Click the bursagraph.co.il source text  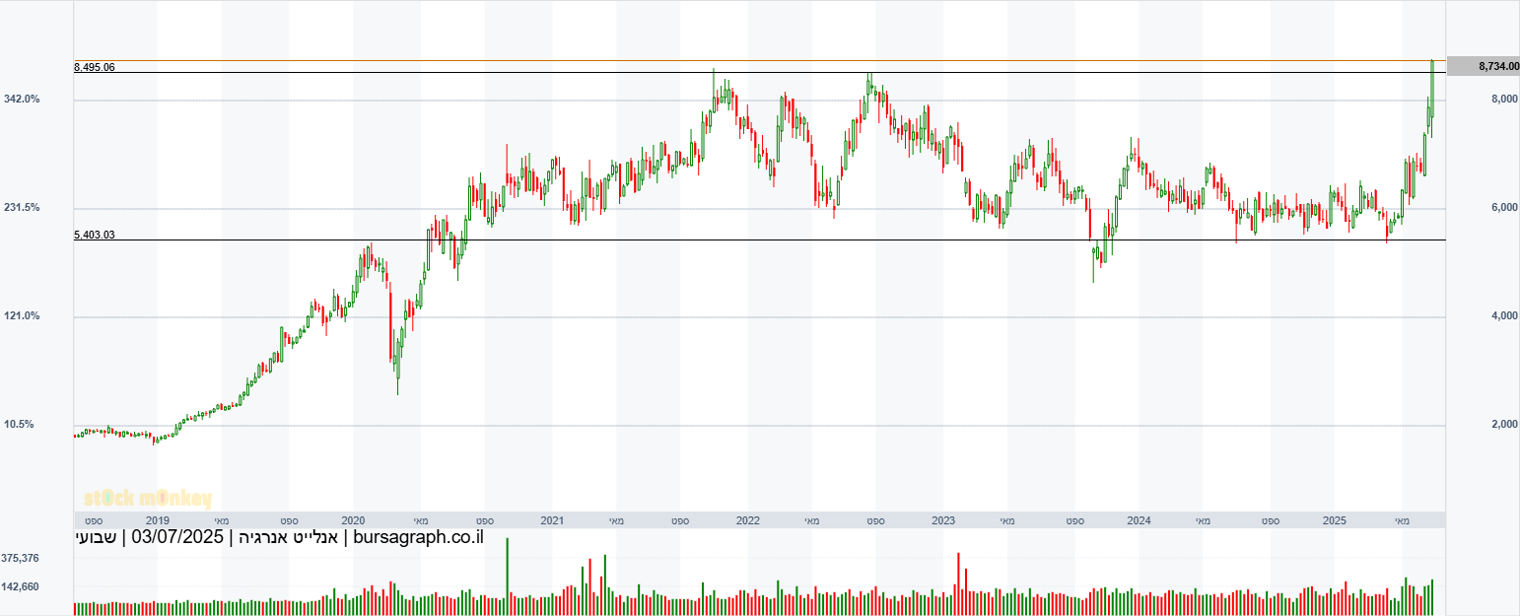[x=418, y=538]
